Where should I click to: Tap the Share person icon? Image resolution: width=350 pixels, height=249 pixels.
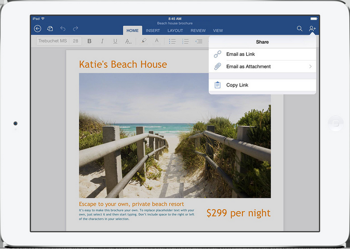pos(312,29)
